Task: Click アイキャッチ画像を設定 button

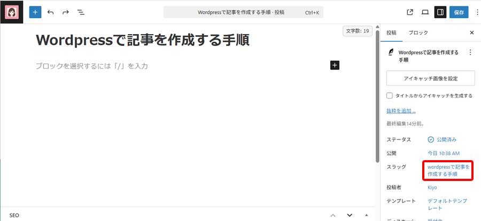Action: [431, 78]
